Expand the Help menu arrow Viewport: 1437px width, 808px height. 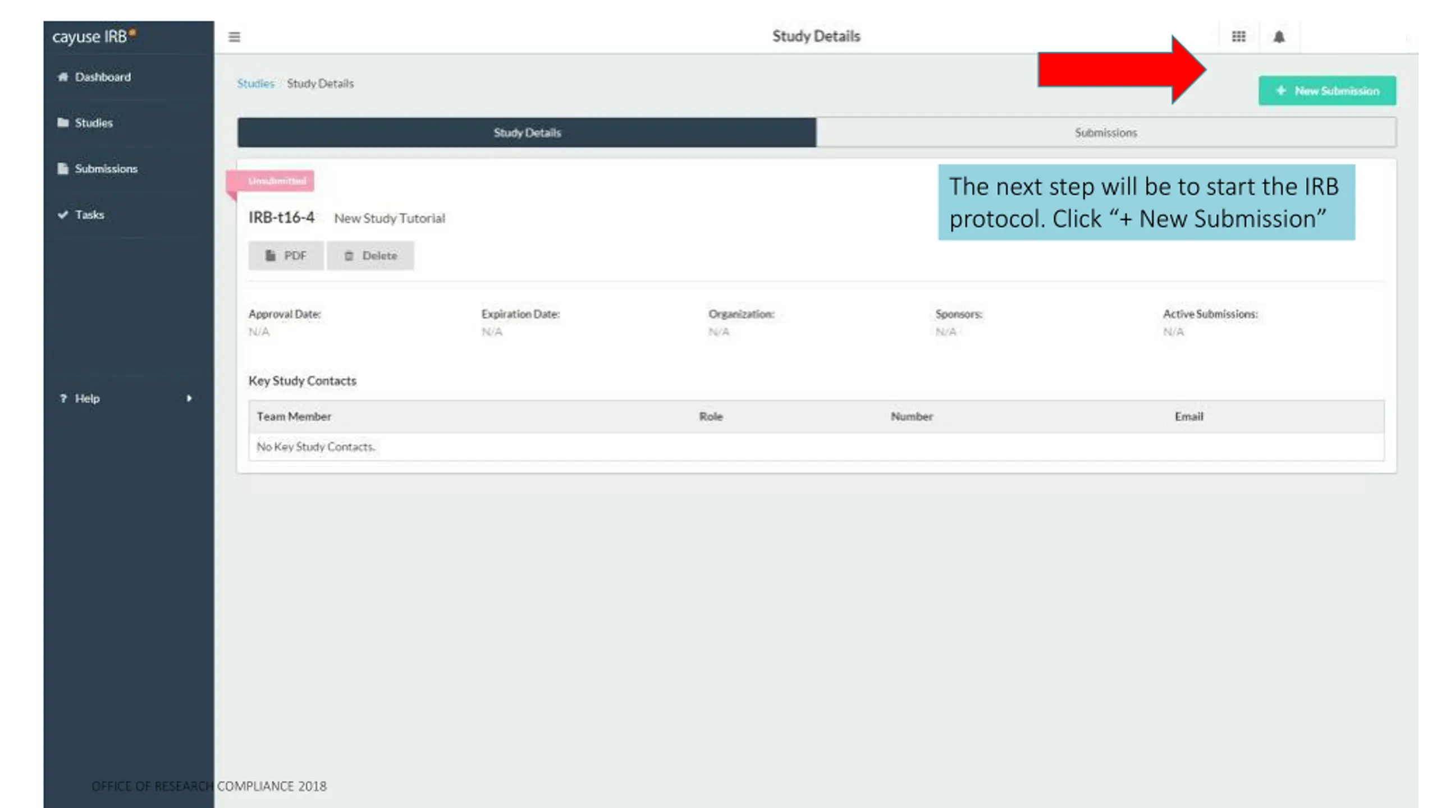pos(189,398)
